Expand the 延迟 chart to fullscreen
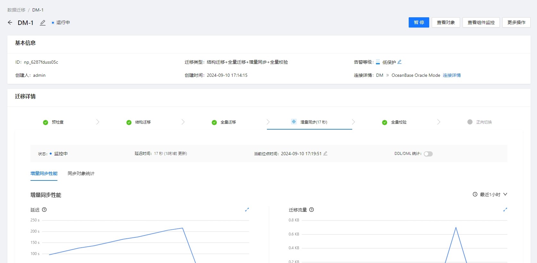Screen dimensions: 537x263 point(247,210)
